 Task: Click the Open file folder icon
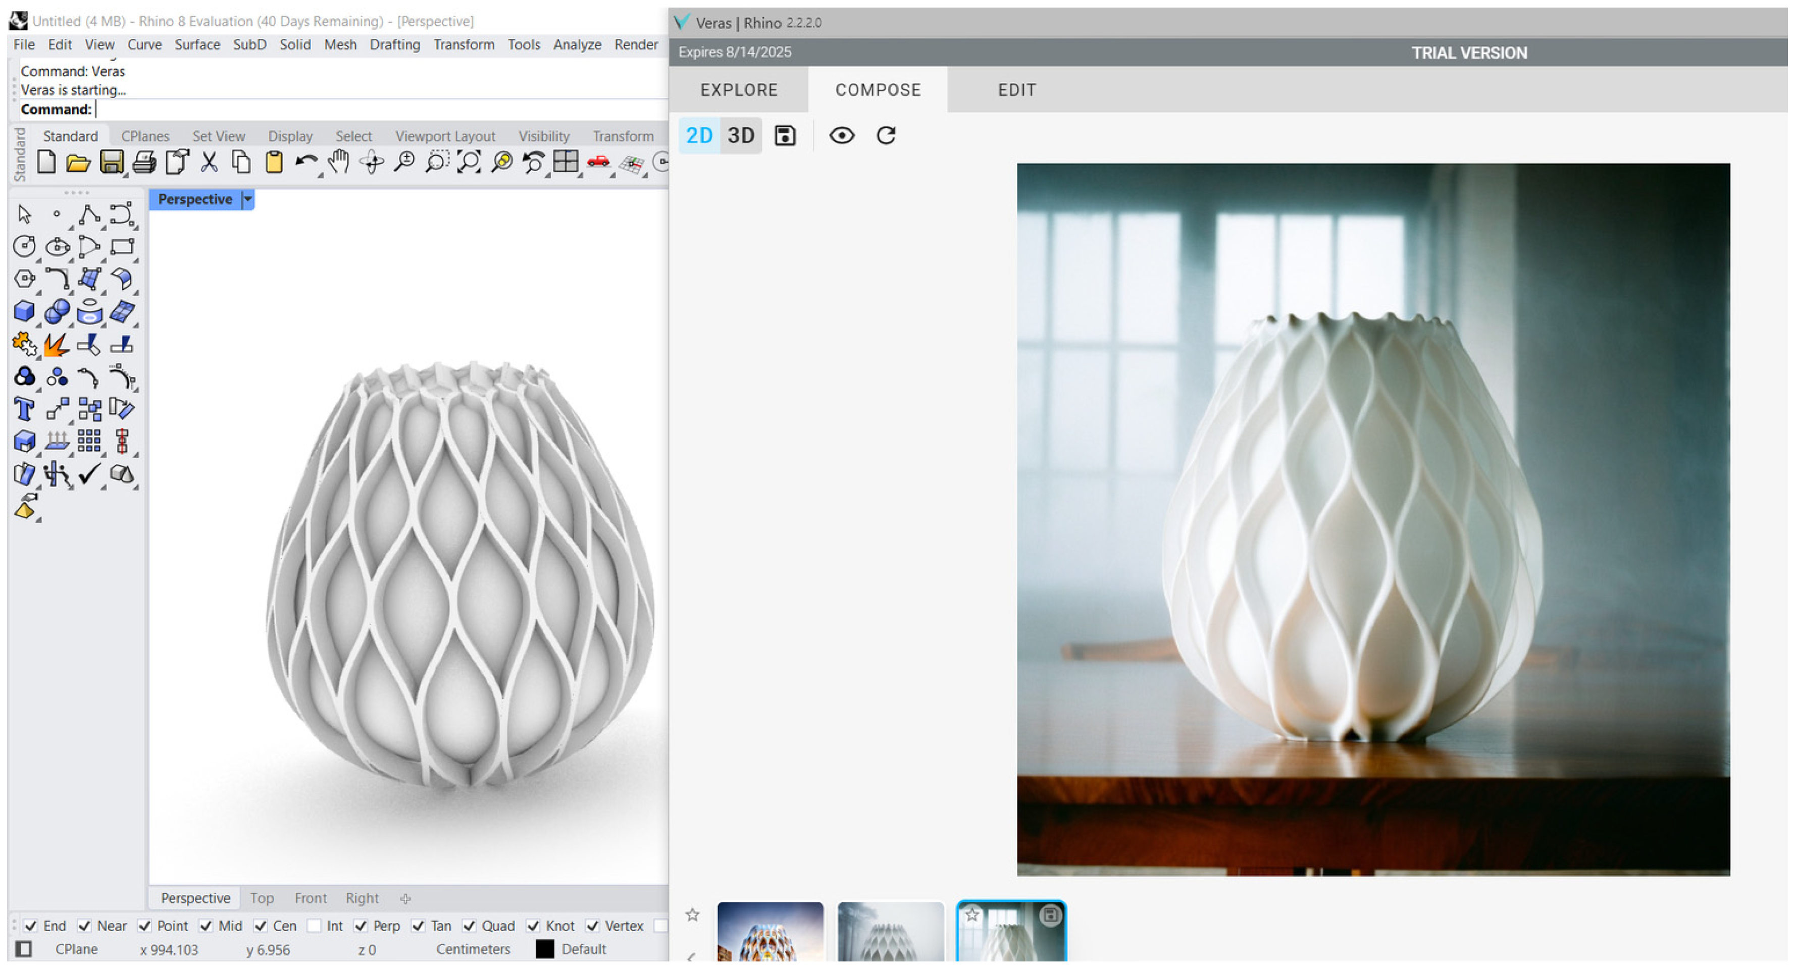(x=78, y=163)
